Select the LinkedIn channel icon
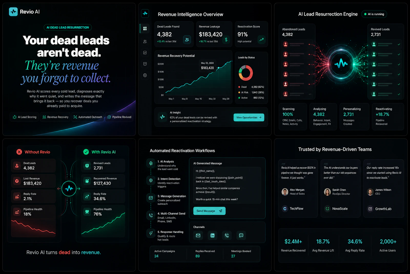This screenshot has width=410, height=274. click(x=212, y=235)
